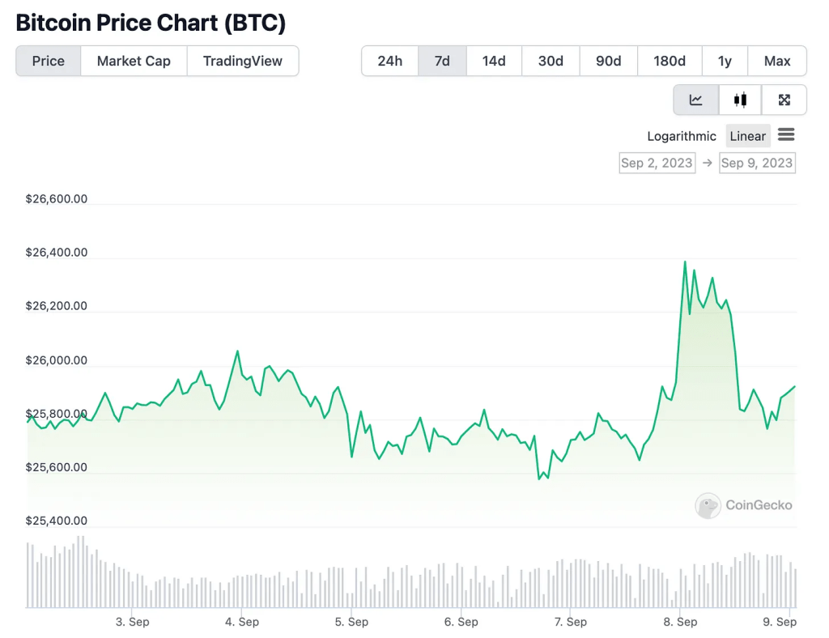Toggle Logarithmic scale
This screenshot has height=638, width=829.
tap(682, 136)
